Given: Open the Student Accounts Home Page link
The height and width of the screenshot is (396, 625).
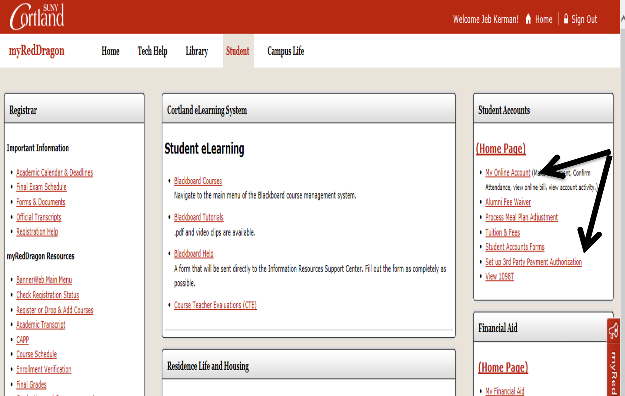Looking at the screenshot, I should pos(500,148).
